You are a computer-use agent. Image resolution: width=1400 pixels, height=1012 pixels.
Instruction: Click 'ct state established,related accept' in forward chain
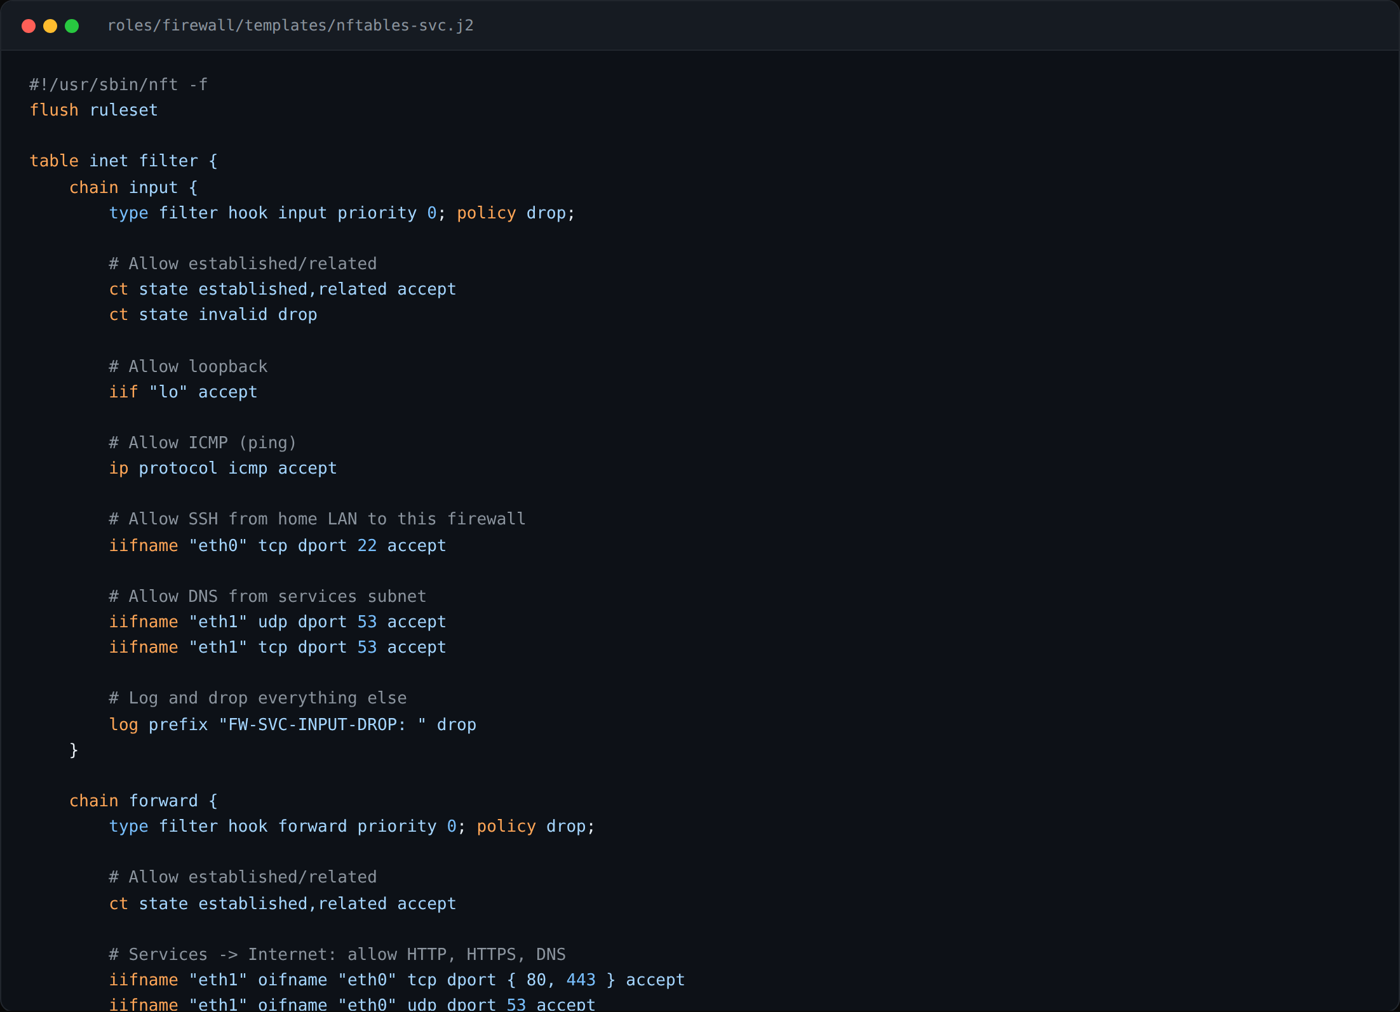click(x=283, y=904)
